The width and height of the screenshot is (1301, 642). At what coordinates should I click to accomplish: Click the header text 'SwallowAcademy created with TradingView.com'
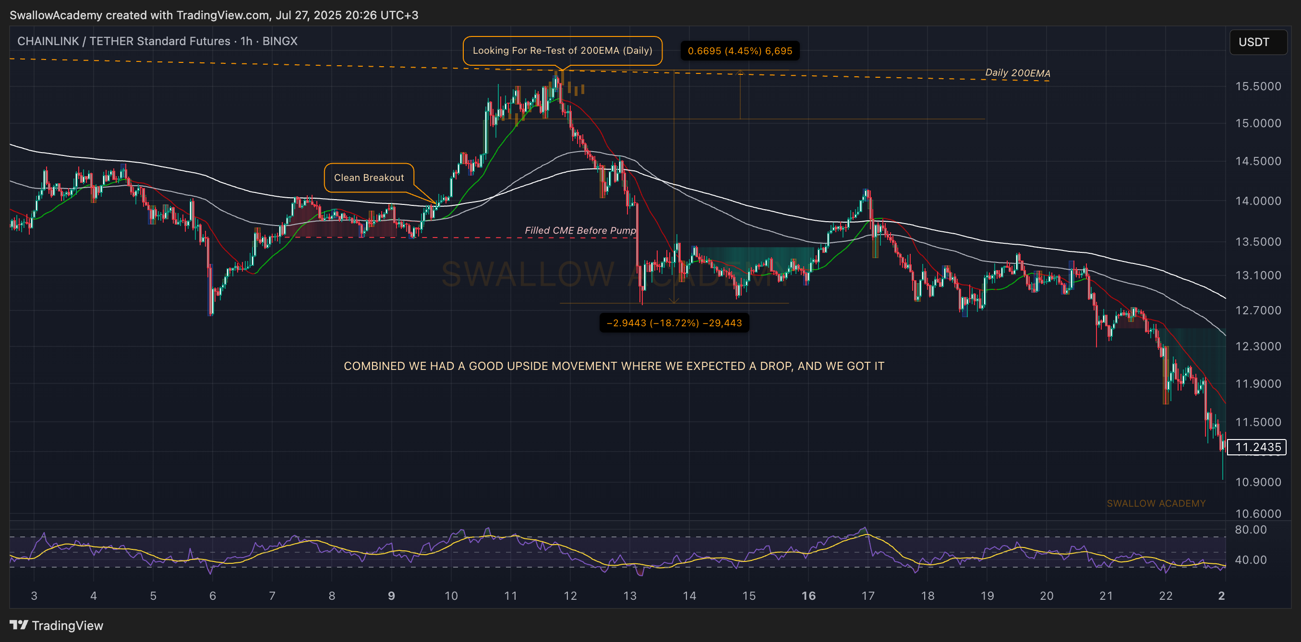(140, 15)
